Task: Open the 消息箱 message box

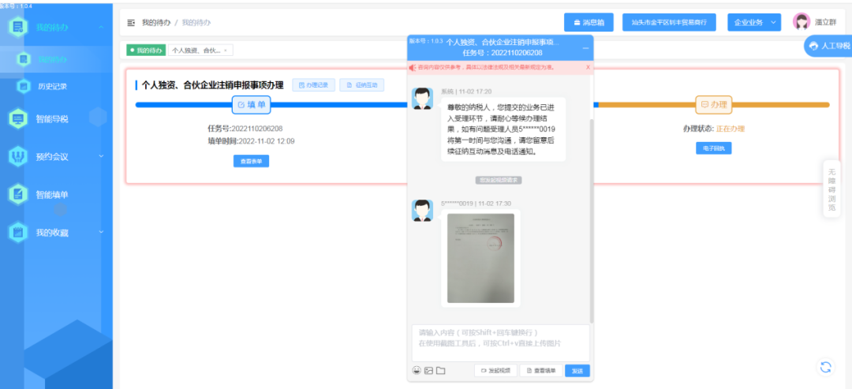Action: click(589, 23)
